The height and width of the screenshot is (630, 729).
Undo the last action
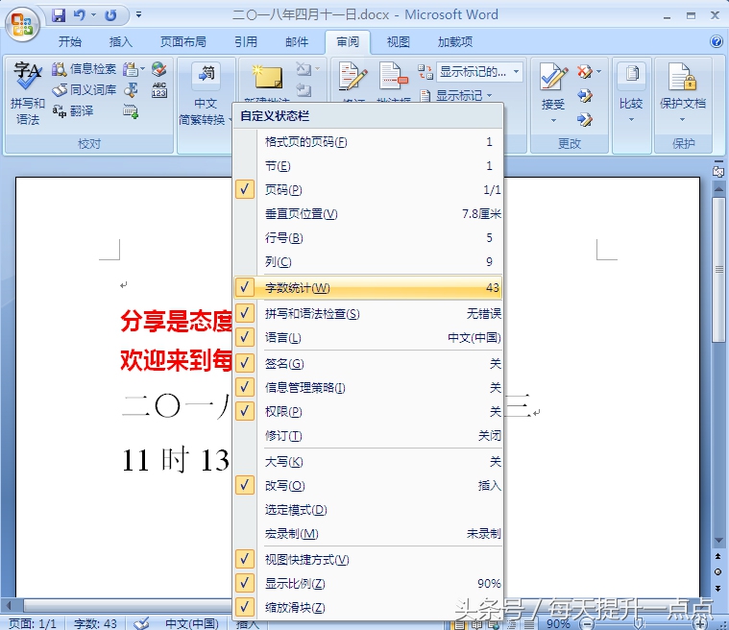[80, 14]
